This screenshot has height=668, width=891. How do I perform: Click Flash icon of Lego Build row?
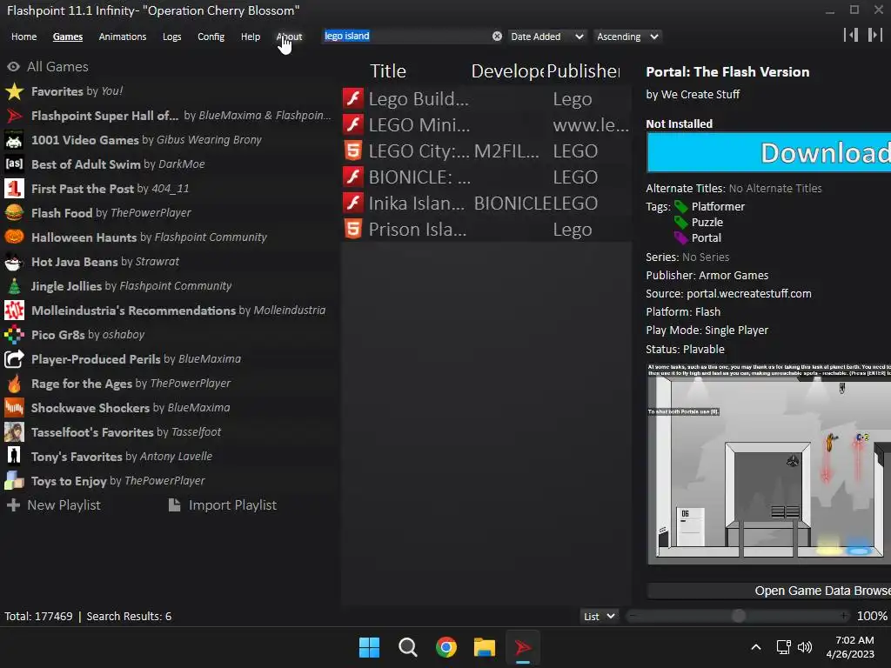(x=353, y=98)
